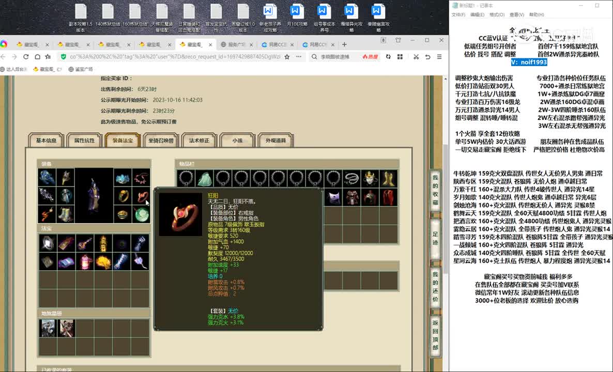Open browser hamburger main menu
This screenshot has width=613, height=372.
tap(439, 57)
